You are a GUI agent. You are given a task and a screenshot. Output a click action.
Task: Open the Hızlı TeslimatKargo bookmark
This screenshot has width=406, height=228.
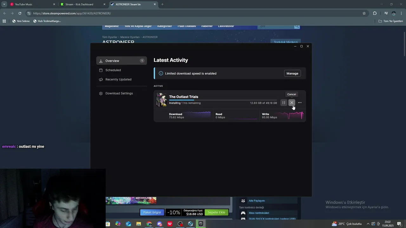click(47, 21)
